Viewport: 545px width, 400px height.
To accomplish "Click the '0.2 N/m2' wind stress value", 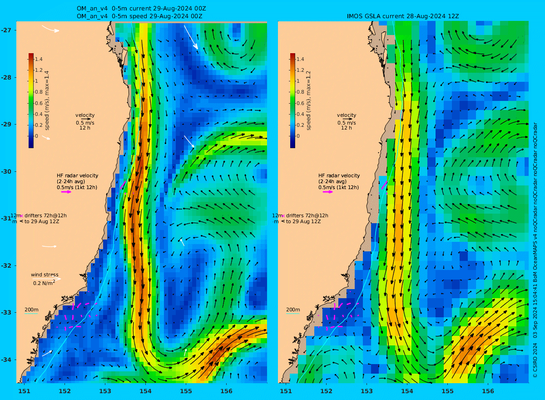I will 44,283.
